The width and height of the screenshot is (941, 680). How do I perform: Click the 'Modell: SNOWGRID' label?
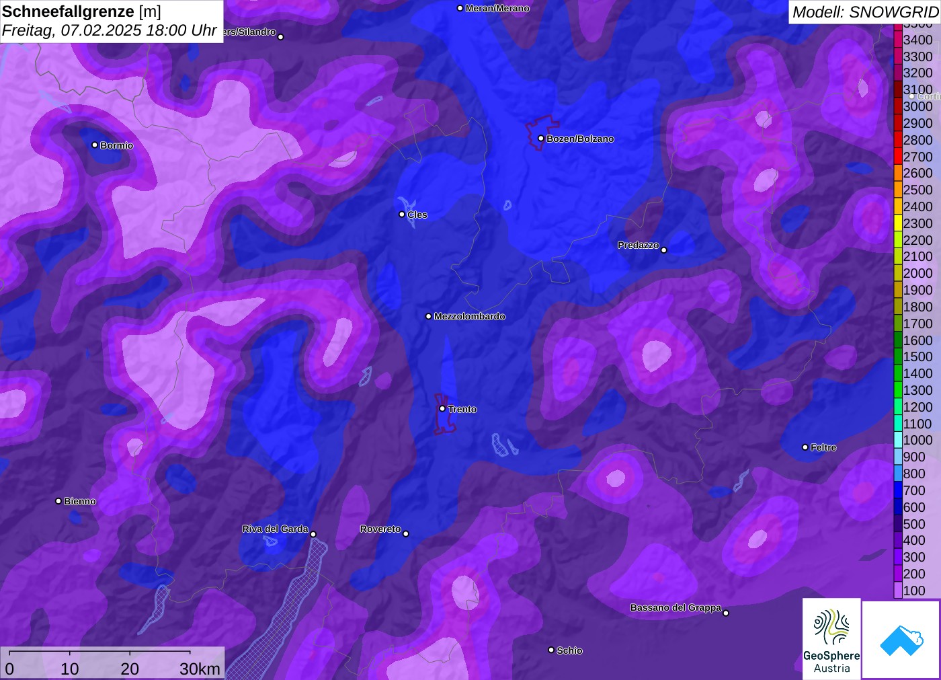[865, 12]
